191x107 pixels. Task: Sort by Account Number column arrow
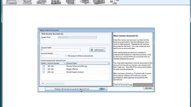tap(64, 63)
